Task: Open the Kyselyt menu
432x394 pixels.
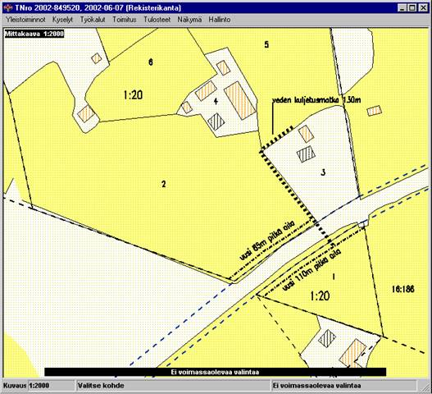Action: tap(62, 20)
